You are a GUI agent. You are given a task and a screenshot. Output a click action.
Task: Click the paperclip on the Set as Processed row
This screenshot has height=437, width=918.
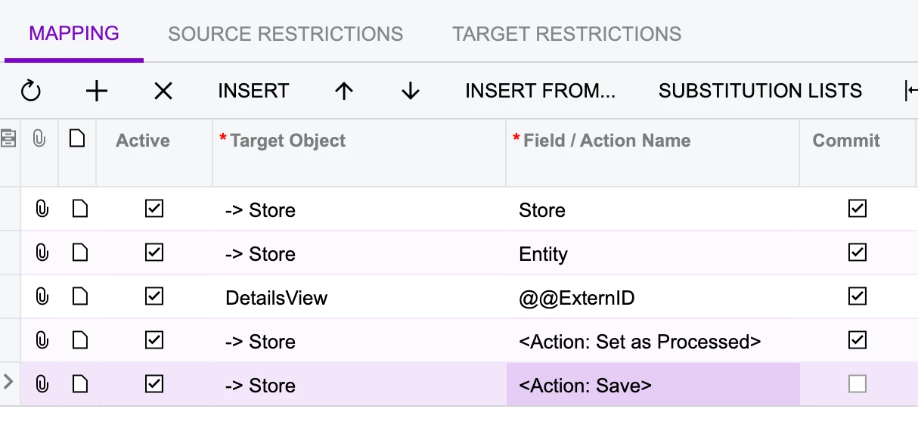pyautogui.click(x=42, y=341)
